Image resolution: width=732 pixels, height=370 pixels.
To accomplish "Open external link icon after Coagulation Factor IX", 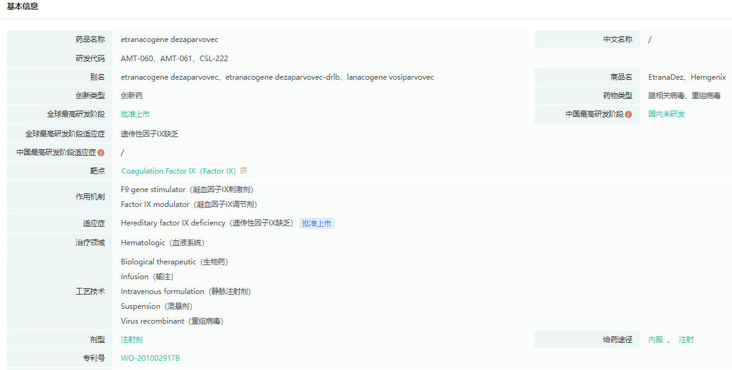I will pos(243,170).
